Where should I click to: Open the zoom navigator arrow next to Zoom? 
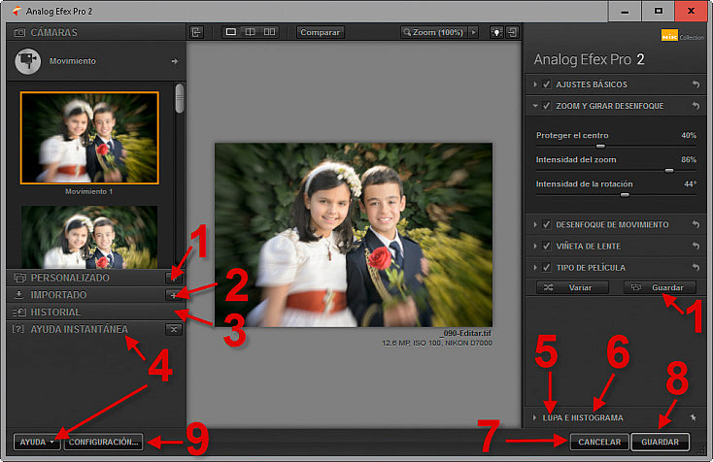pos(474,32)
